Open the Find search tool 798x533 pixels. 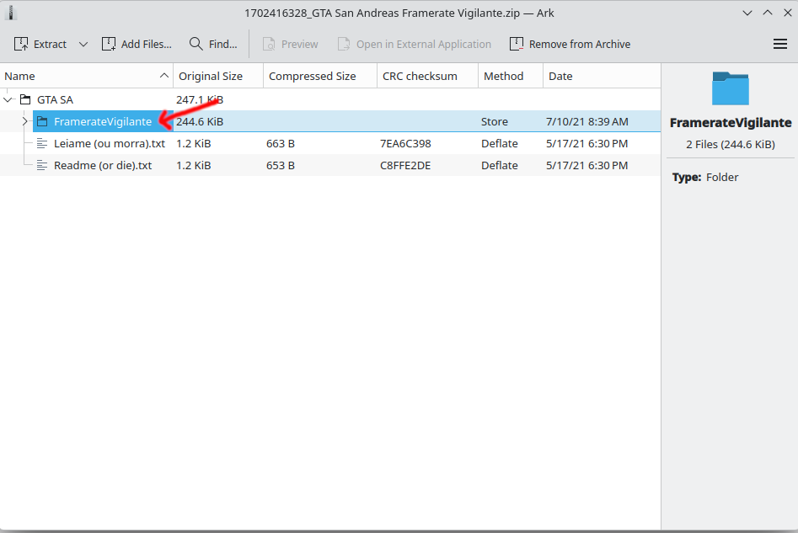point(212,45)
